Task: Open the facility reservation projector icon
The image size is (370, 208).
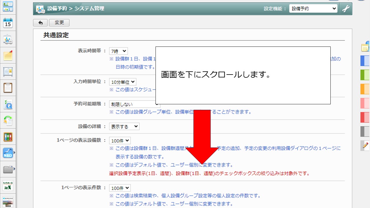Action: click(x=8, y=40)
